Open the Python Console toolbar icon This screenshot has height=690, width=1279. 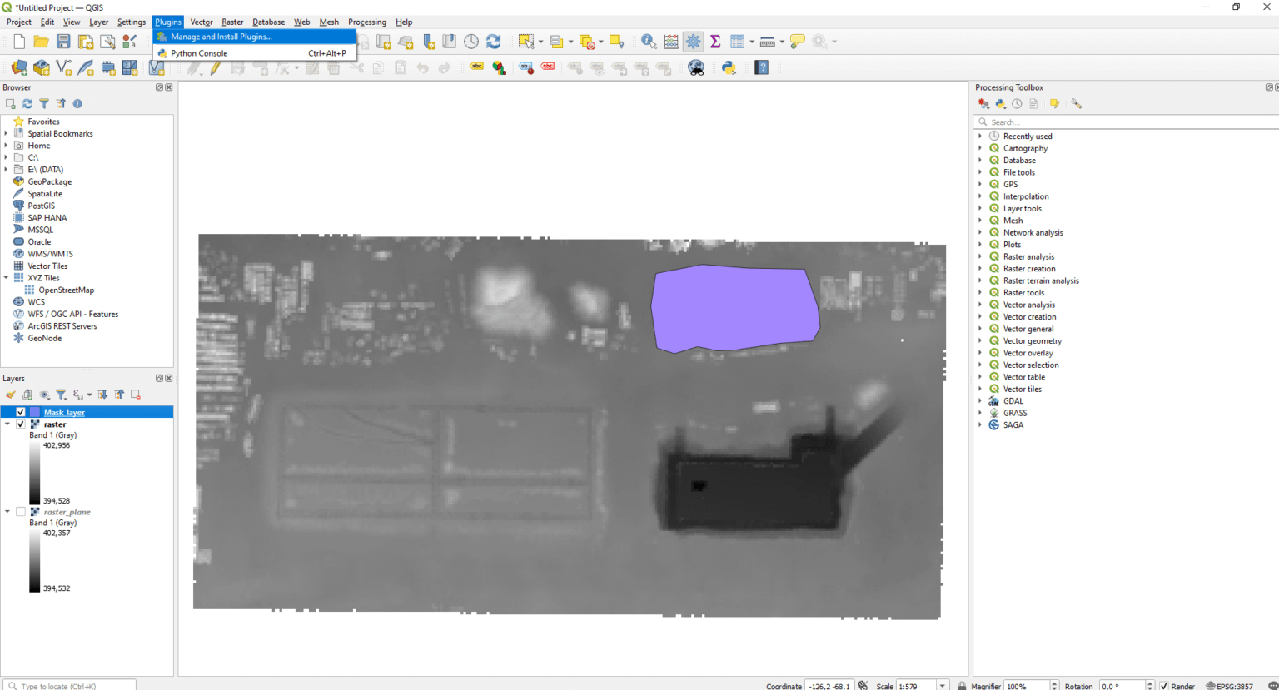tap(729, 67)
